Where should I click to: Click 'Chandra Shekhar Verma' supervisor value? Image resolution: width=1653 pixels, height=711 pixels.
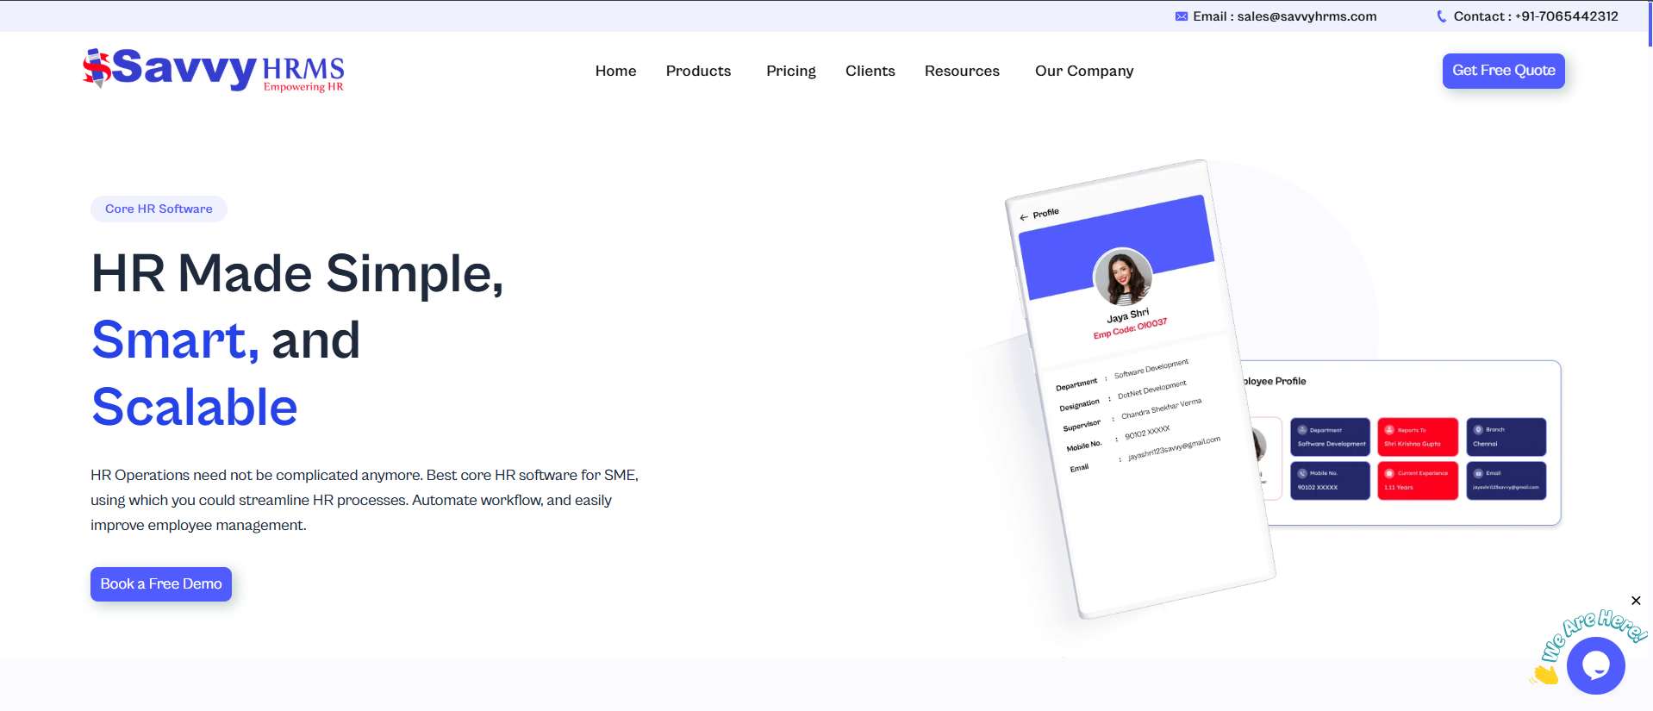point(1161,409)
